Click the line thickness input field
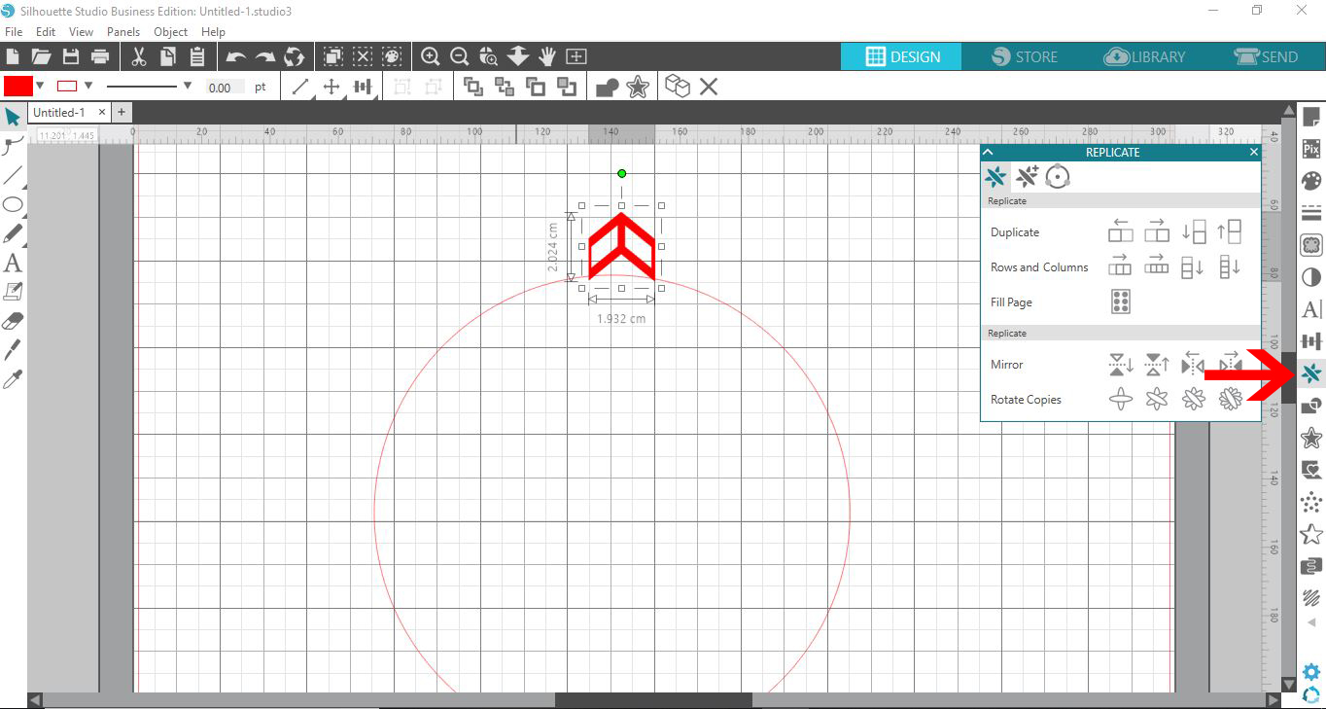Image resolution: width=1326 pixels, height=709 pixels. tap(226, 87)
